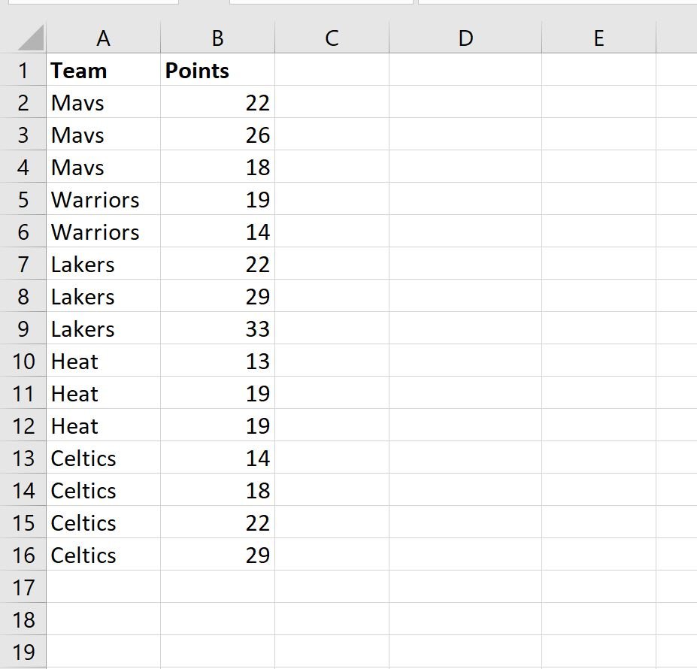Click the Celtics cell in row 16

click(103, 555)
